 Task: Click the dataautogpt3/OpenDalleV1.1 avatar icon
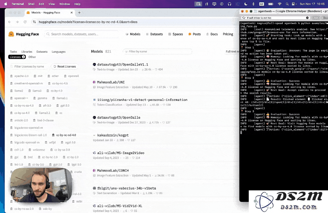click(x=94, y=65)
